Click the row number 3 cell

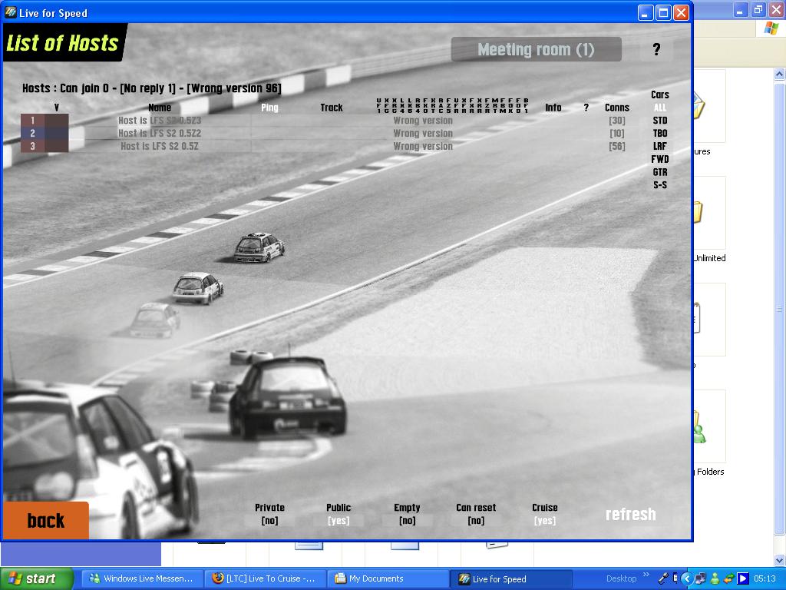(32, 147)
